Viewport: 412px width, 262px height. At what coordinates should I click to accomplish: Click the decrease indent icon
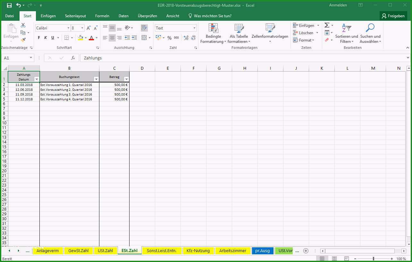click(127, 38)
